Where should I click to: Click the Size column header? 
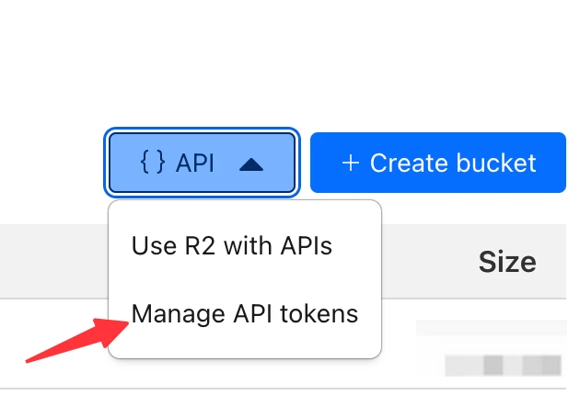(506, 263)
